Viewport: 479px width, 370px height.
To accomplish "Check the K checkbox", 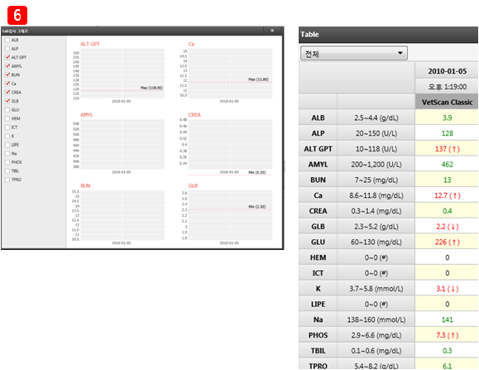I will (7, 136).
